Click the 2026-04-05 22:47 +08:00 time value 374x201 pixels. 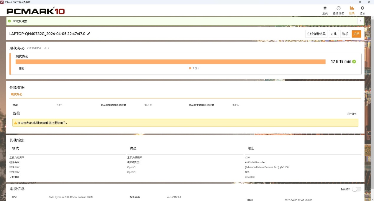point(298,200)
